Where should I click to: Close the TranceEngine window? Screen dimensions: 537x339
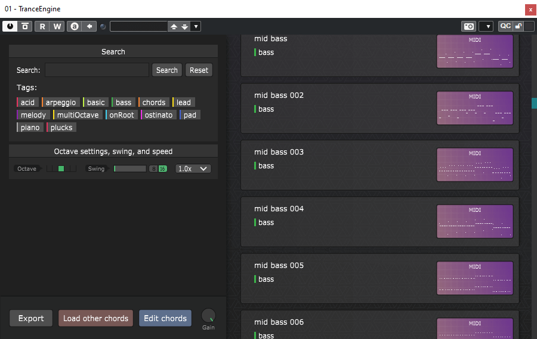530,10
